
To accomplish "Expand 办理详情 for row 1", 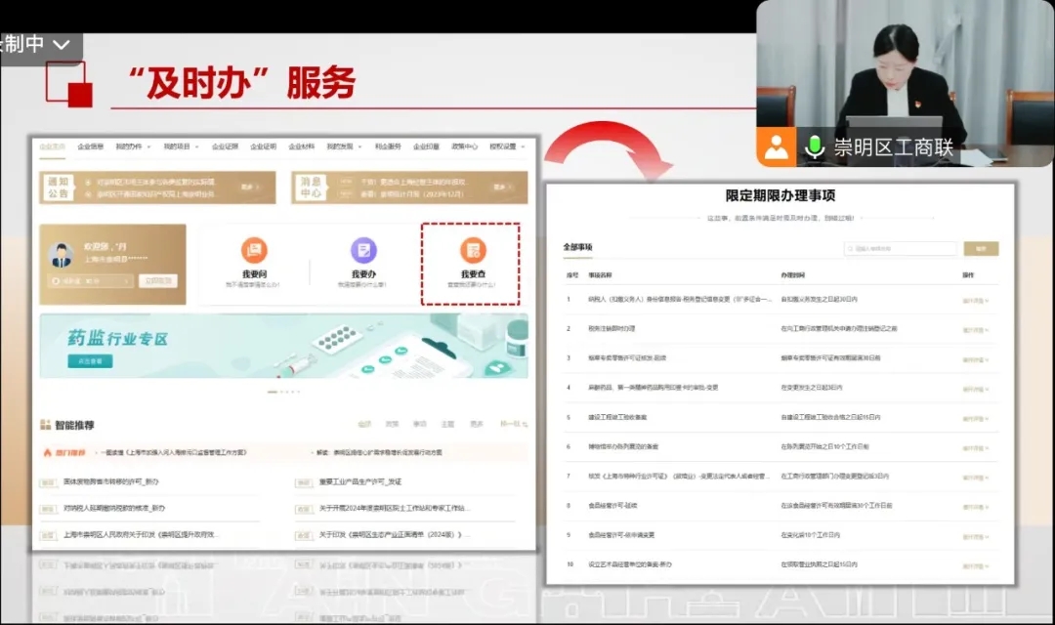I will [976, 300].
